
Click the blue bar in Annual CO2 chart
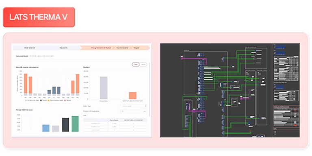[46, 128]
